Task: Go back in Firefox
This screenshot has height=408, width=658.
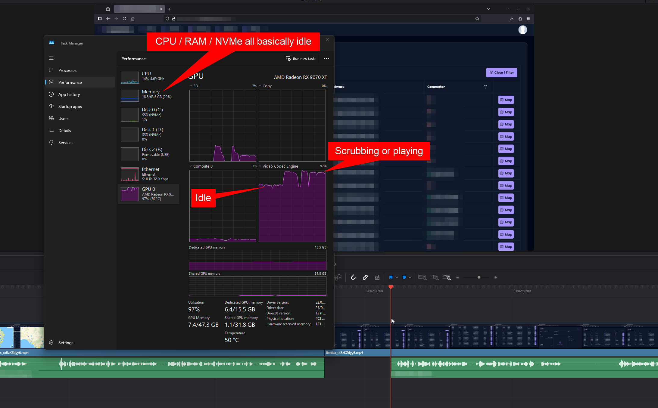Action: click(108, 19)
